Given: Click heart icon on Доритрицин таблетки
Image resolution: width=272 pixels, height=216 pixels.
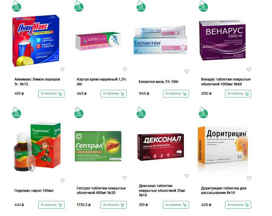Looking at the screenshot, I should (249, 178).
